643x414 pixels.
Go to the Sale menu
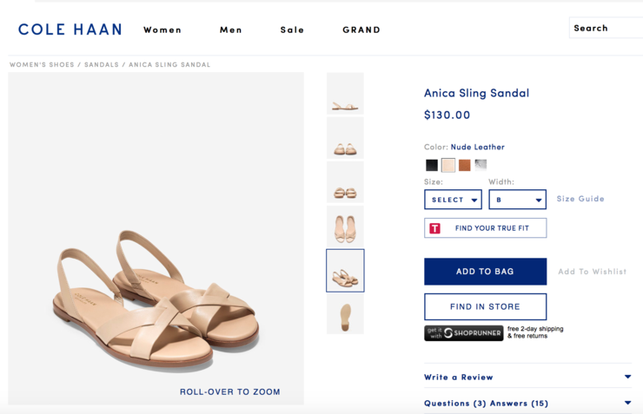[292, 30]
